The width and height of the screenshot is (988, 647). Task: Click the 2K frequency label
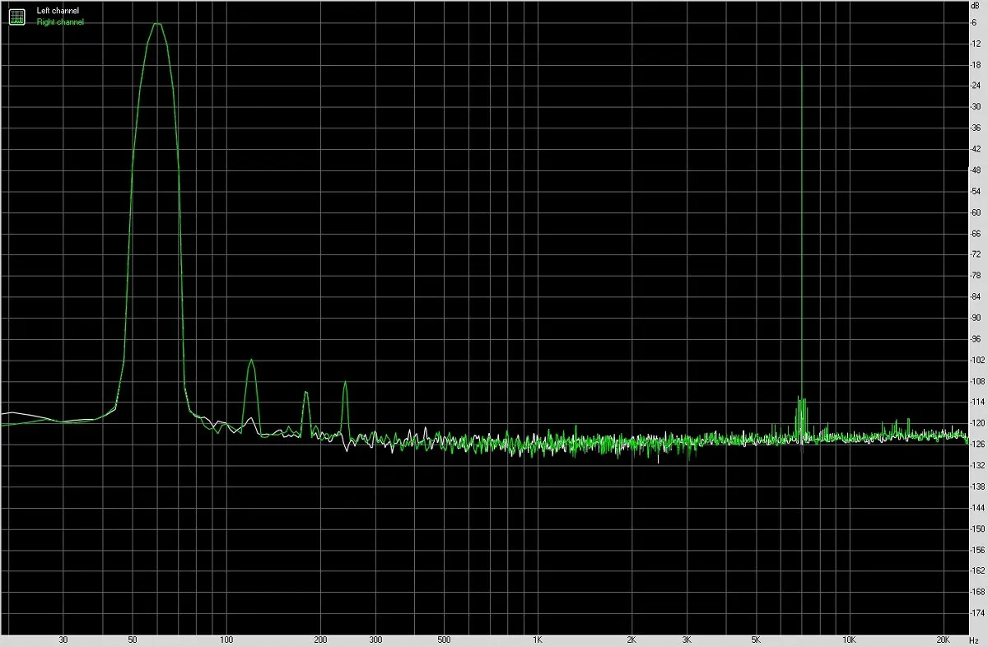pyautogui.click(x=631, y=639)
